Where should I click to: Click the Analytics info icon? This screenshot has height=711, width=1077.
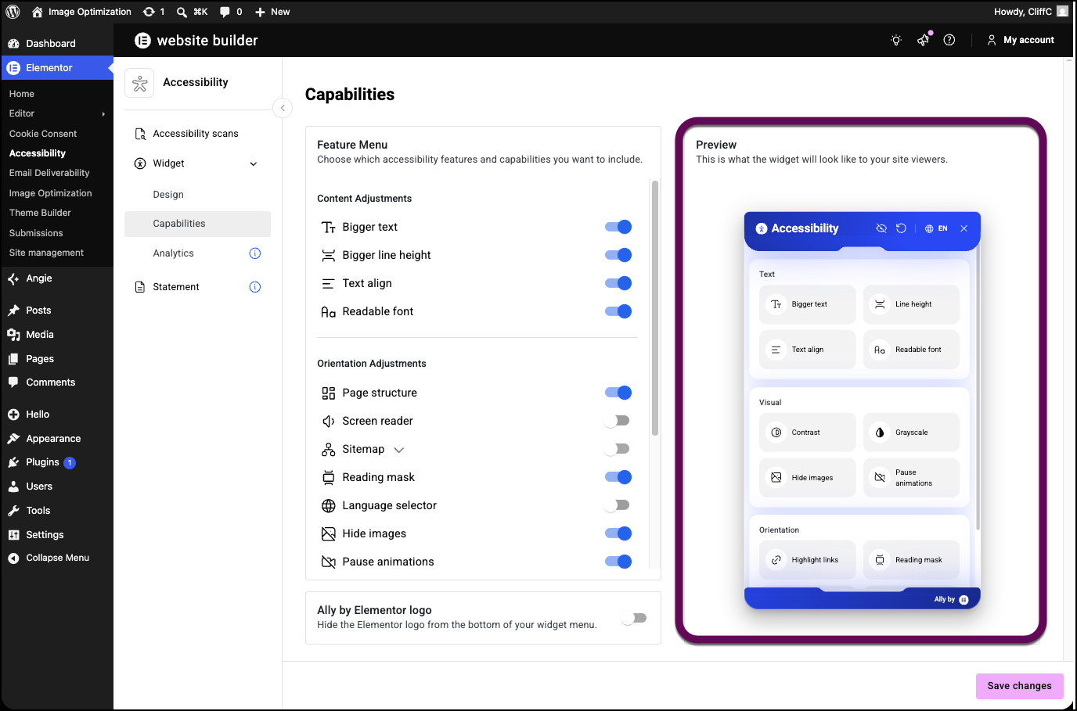coord(255,253)
